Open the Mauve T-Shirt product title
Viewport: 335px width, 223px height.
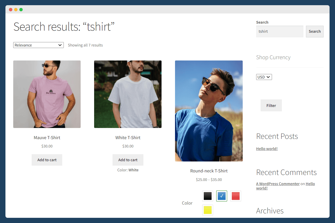(47, 138)
